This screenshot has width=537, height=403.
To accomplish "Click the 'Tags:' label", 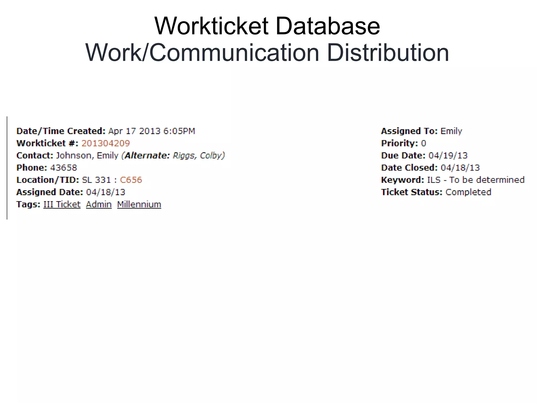I will (28, 204).
